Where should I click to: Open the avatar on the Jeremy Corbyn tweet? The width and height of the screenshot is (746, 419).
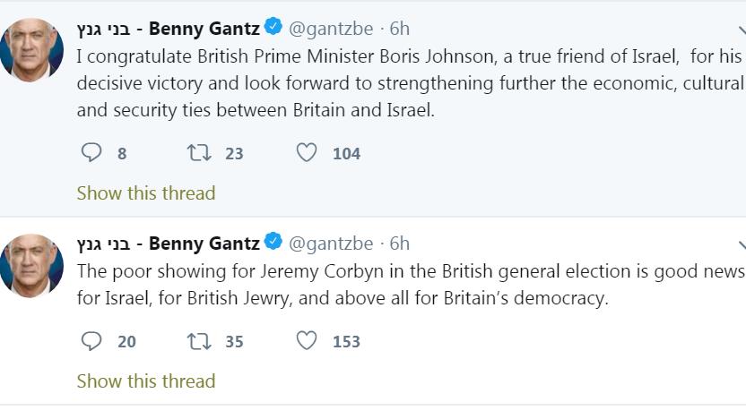point(31,265)
